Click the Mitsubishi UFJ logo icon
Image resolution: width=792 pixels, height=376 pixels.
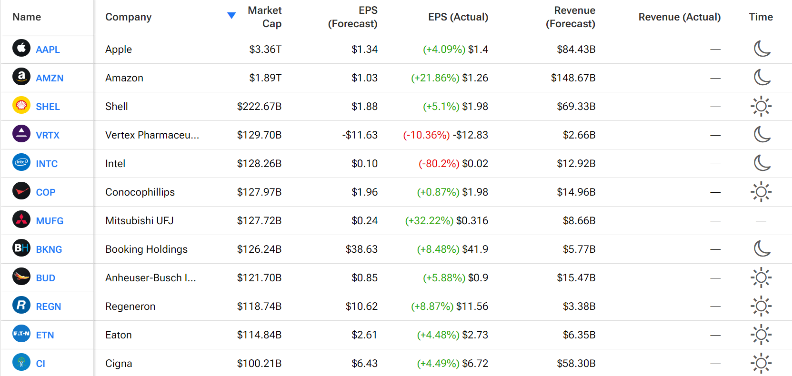point(21,219)
